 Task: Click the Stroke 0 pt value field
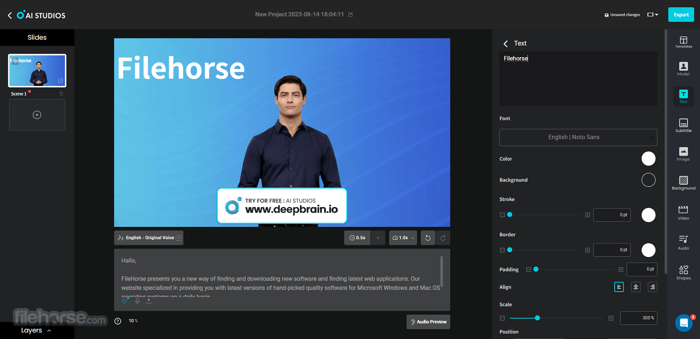pyautogui.click(x=612, y=215)
